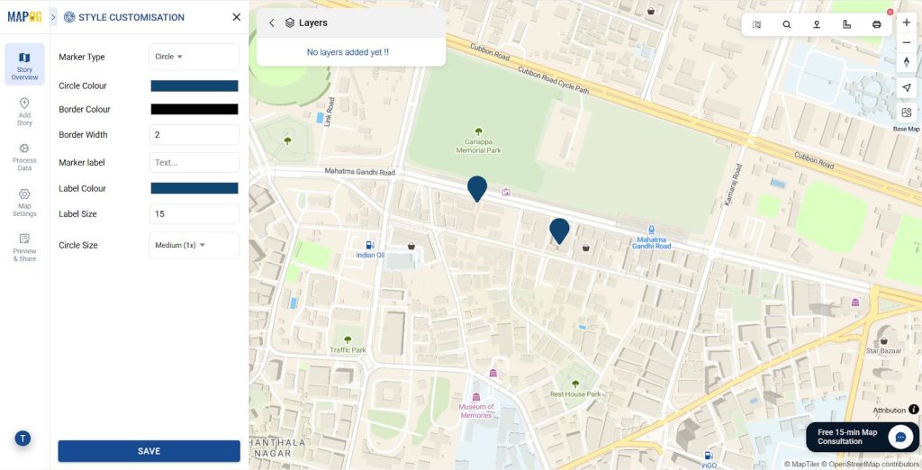
Task: Click Traffic Park tree icon
Action: 348,340
